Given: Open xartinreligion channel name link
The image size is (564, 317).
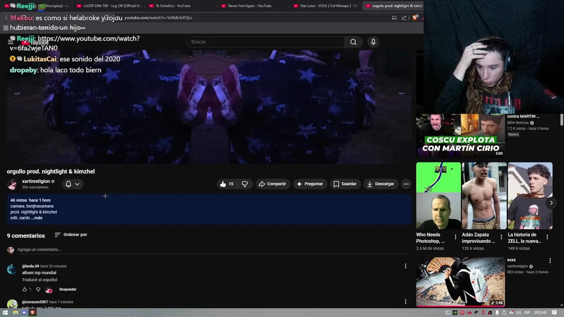Looking at the screenshot, I should [x=36, y=181].
